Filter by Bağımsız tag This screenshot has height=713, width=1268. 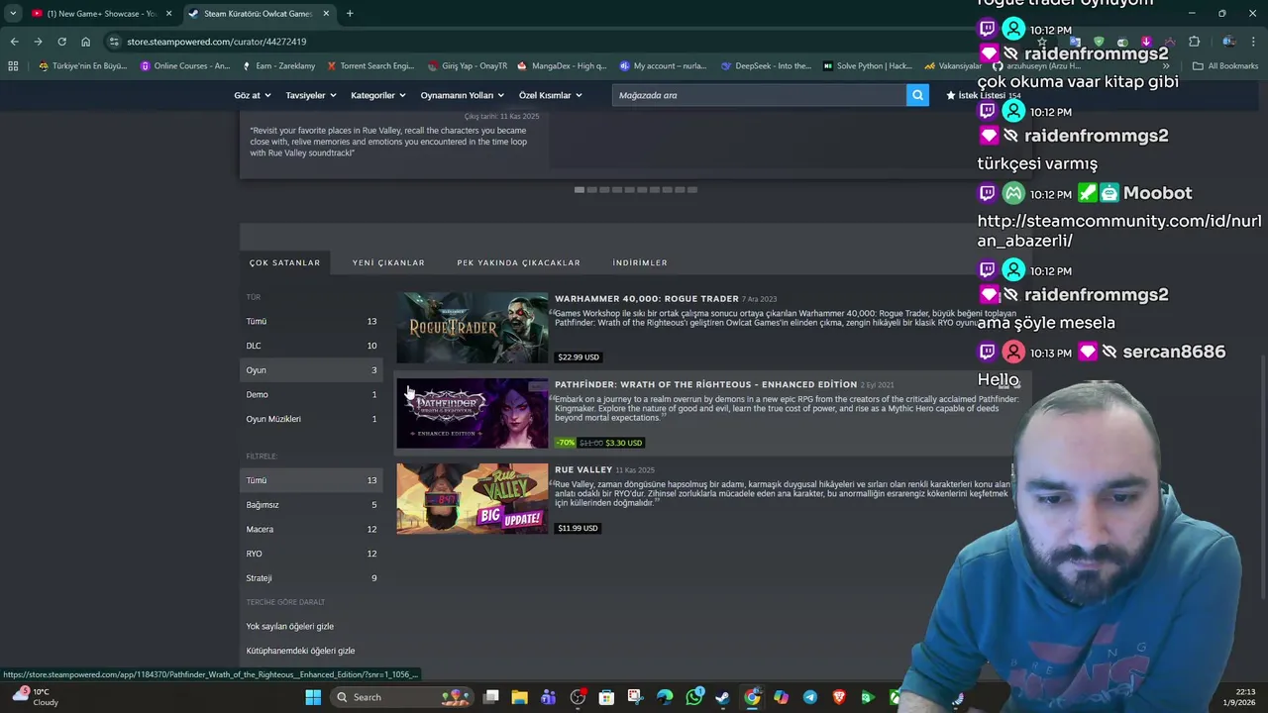(311, 505)
